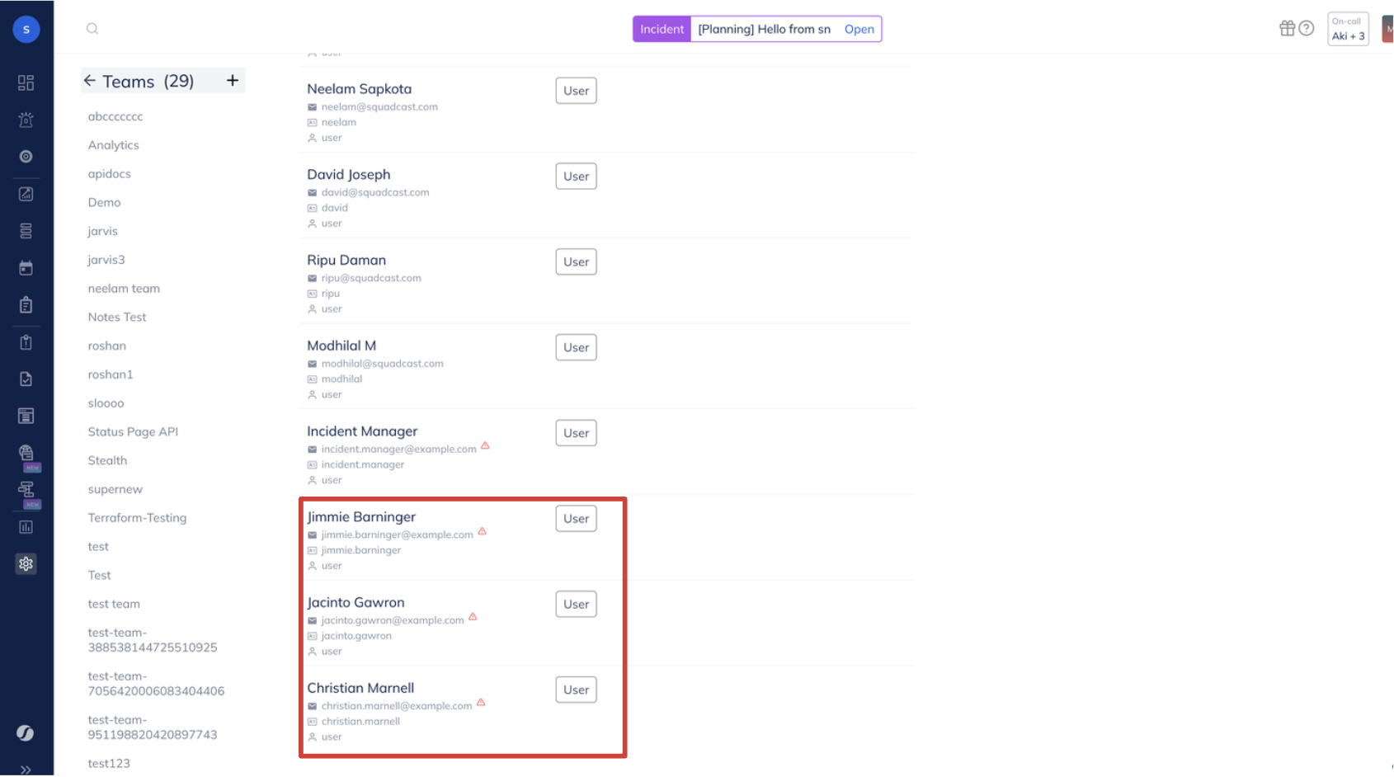Image resolution: width=1394 pixels, height=777 pixels.
Task: Open the On-call Aki + 3 dropdown
Action: point(1348,29)
